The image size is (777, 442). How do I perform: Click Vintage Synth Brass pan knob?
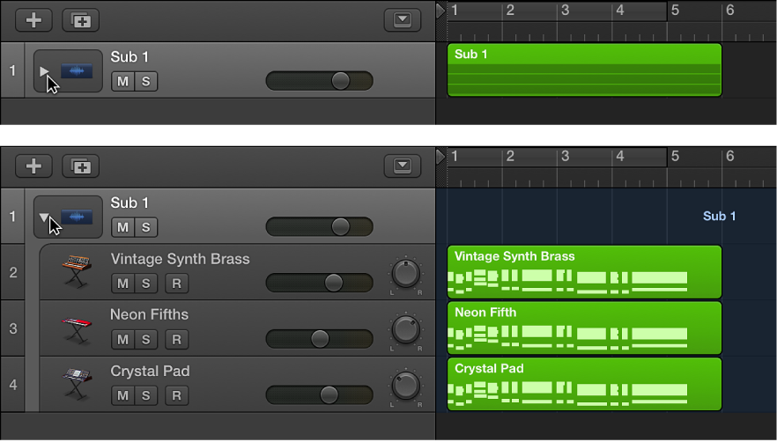(406, 274)
